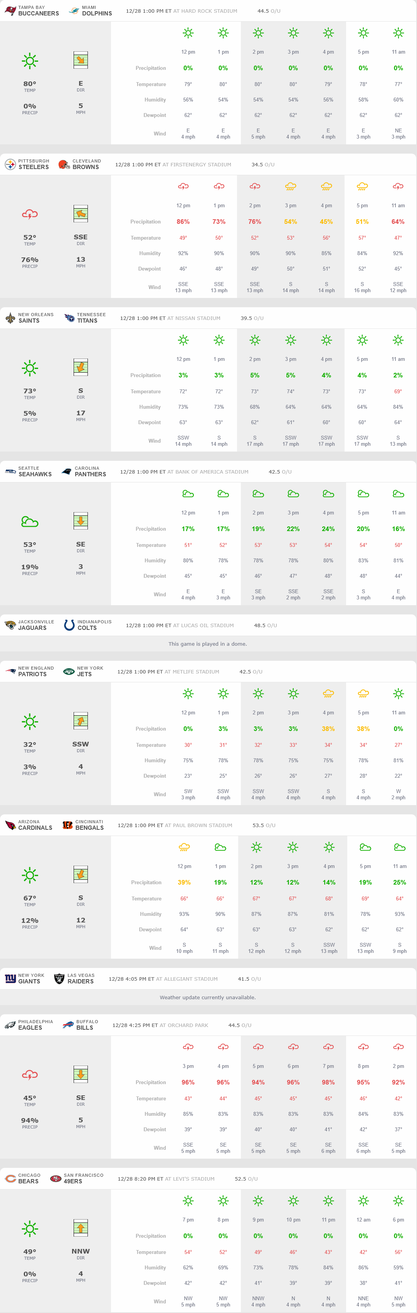417x1313 pixels.
Task: Click the large cloudy icon for Seahawks-Panthers game
Action: click(x=30, y=521)
